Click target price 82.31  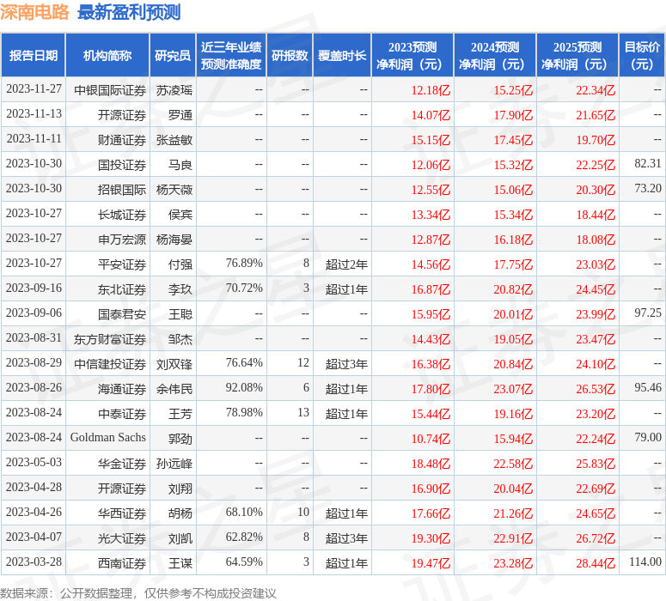tap(648, 163)
